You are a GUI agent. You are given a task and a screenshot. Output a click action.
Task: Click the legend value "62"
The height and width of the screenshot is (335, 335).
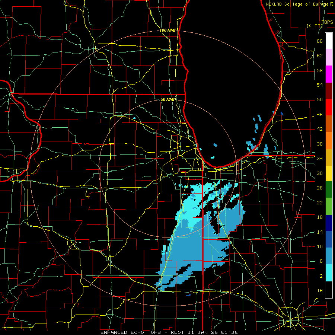pos(320,56)
